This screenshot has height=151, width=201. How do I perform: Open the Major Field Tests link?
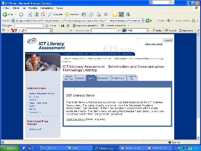pyautogui.click(x=38, y=103)
